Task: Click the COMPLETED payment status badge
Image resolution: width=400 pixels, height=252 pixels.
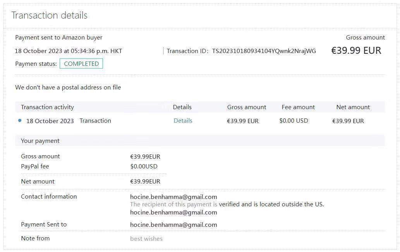Action: [x=81, y=63]
